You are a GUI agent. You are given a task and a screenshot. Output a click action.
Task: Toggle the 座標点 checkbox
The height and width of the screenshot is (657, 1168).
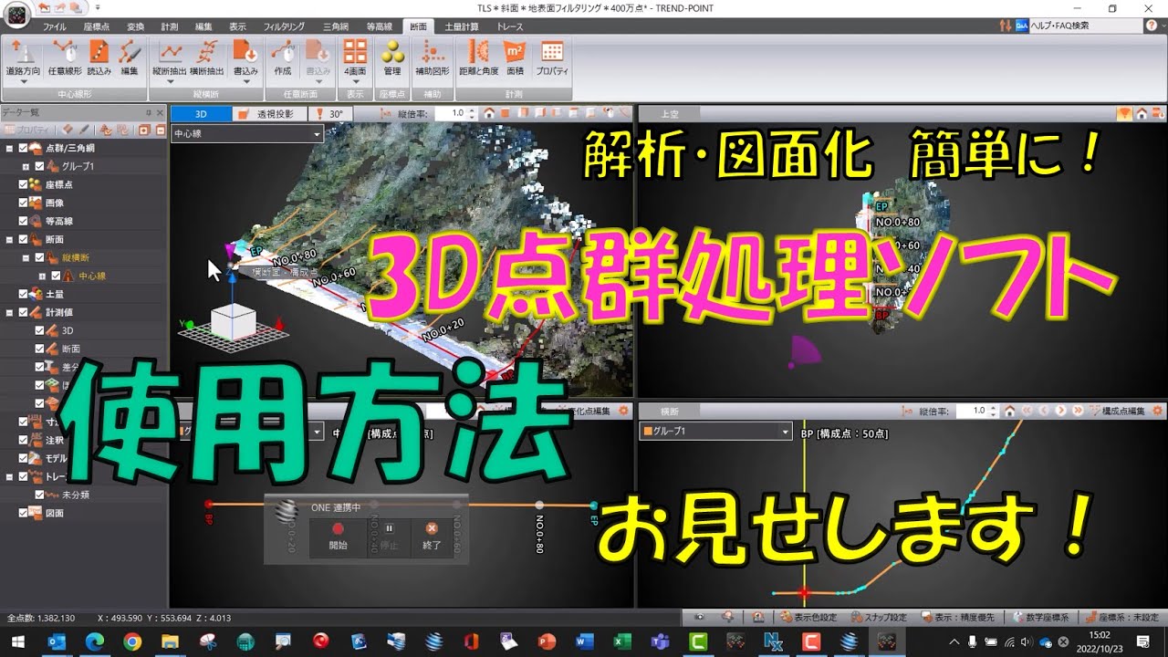coord(24,184)
